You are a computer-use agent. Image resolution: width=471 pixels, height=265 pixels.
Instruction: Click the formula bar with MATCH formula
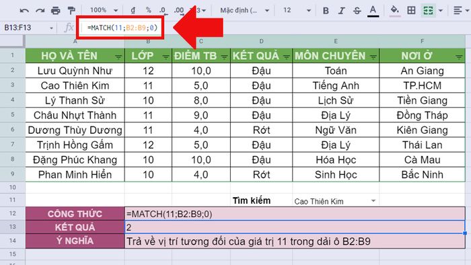click(x=122, y=28)
